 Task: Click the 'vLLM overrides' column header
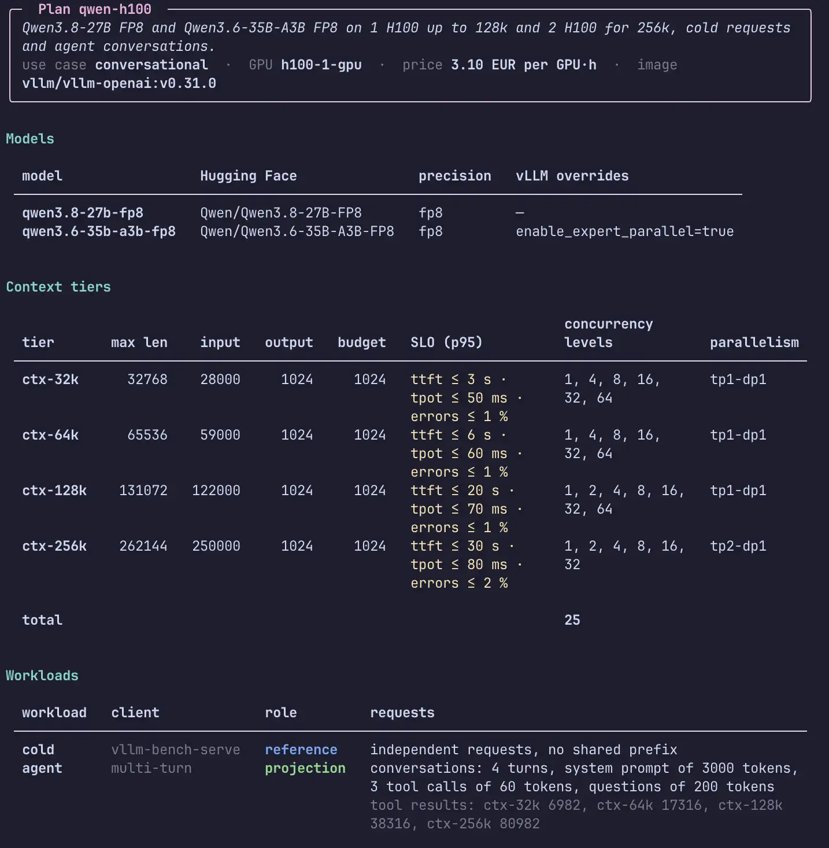pyautogui.click(x=572, y=176)
